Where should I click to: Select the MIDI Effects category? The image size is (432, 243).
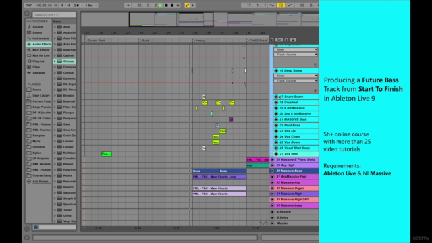[40, 50]
